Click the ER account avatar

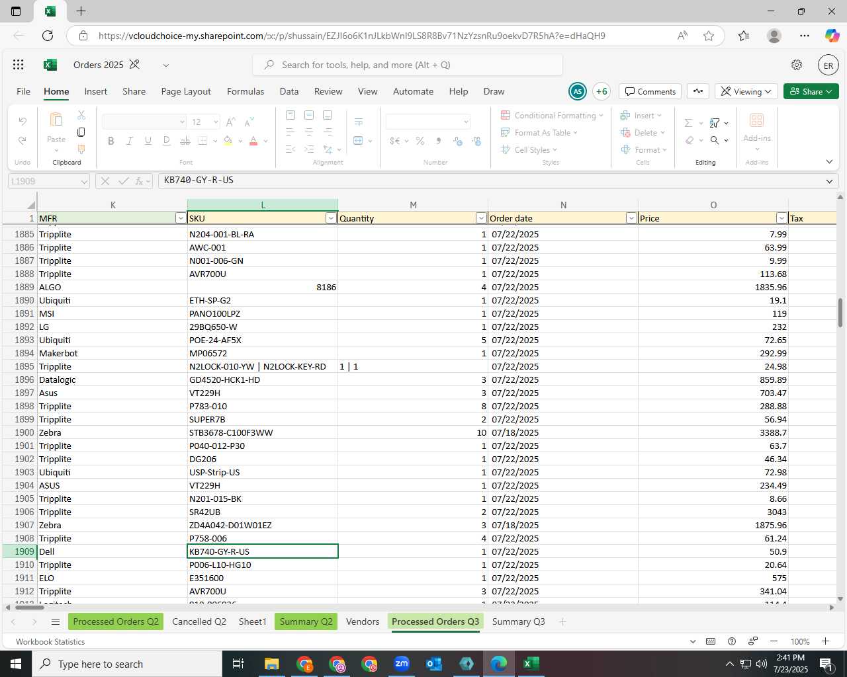(828, 65)
